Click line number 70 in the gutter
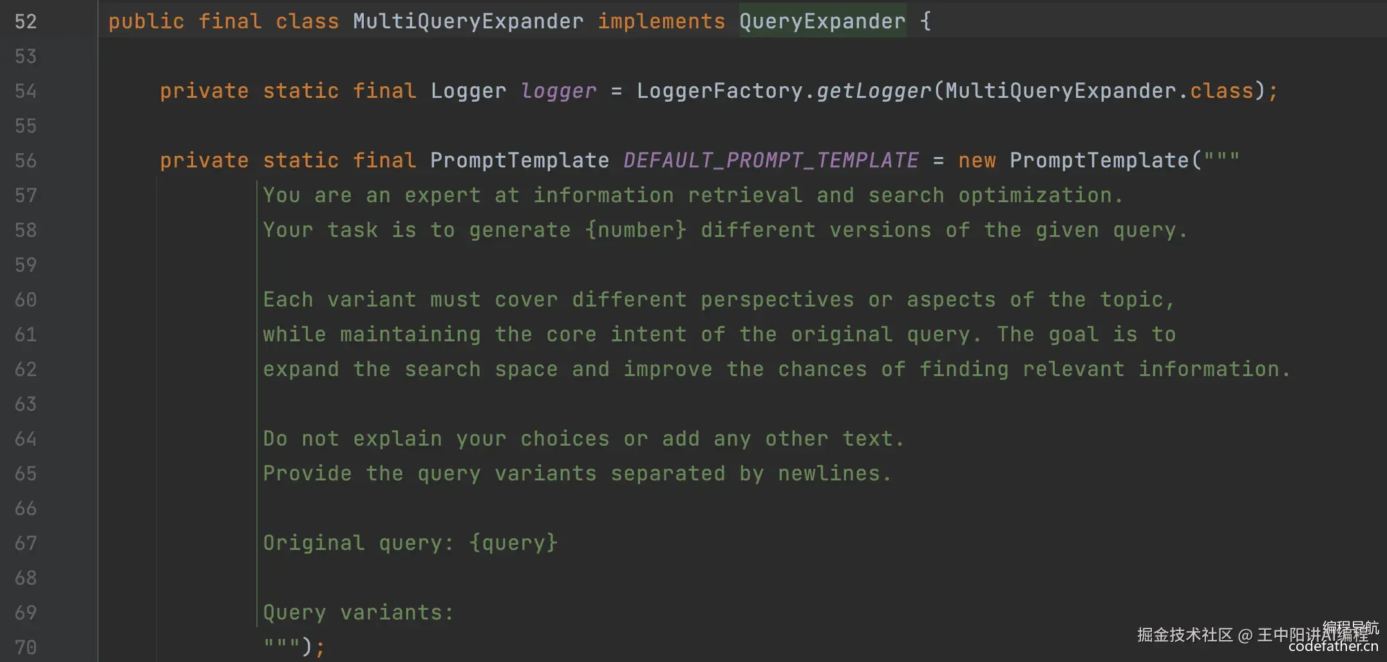1387x662 pixels. (x=26, y=647)
